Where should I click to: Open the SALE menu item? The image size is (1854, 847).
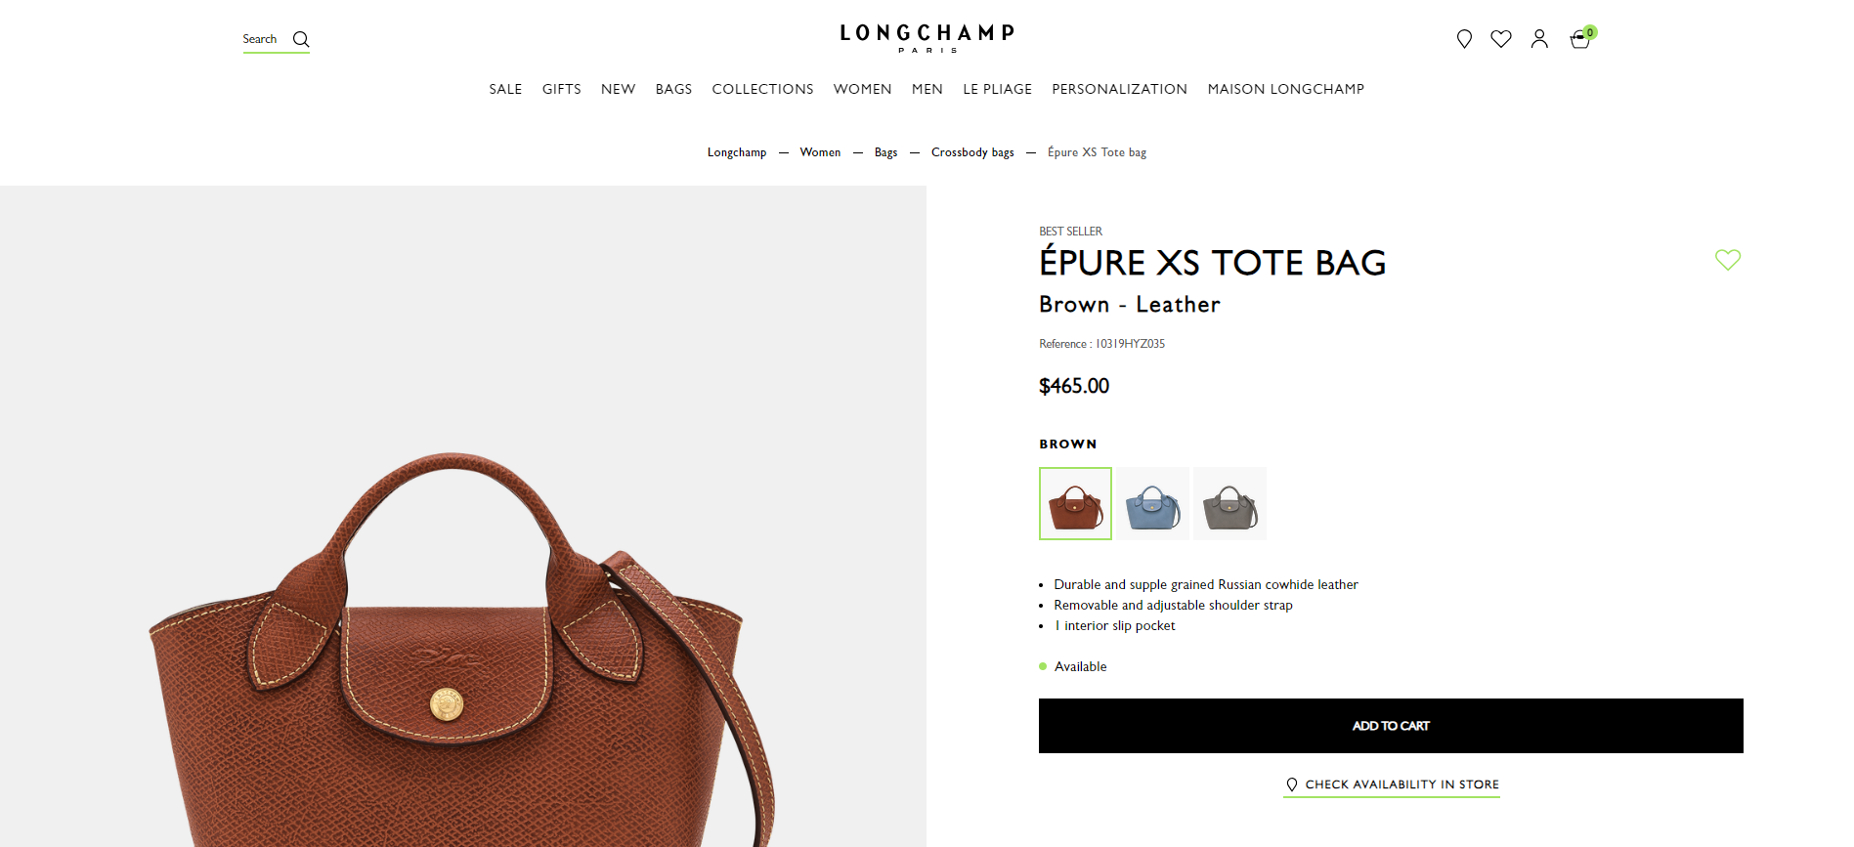pyautogui.click(x=505, y=89)
